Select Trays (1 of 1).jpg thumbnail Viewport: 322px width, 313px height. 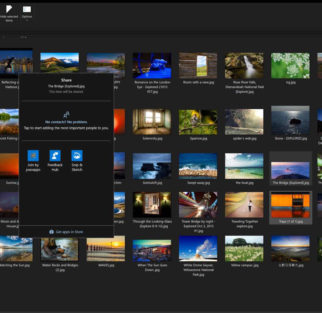pos(291,205)
